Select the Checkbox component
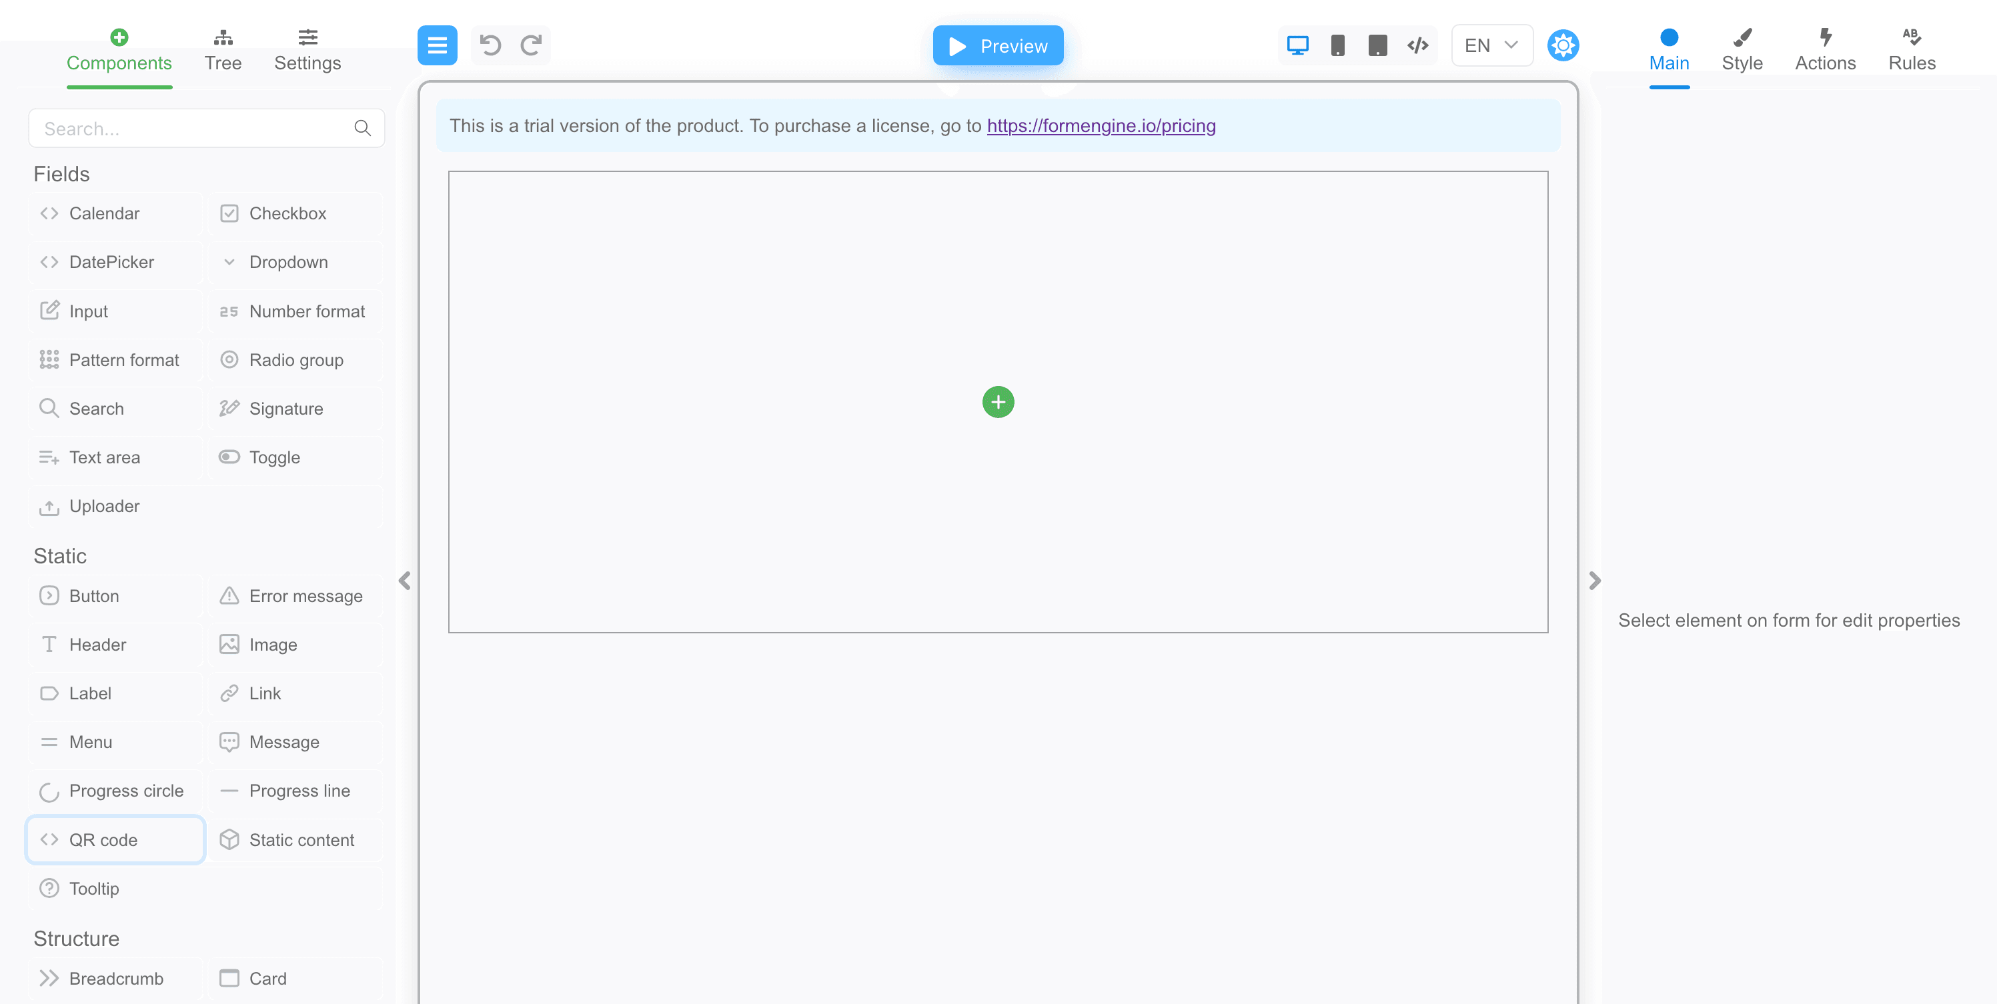 click(x=287, y=213)
